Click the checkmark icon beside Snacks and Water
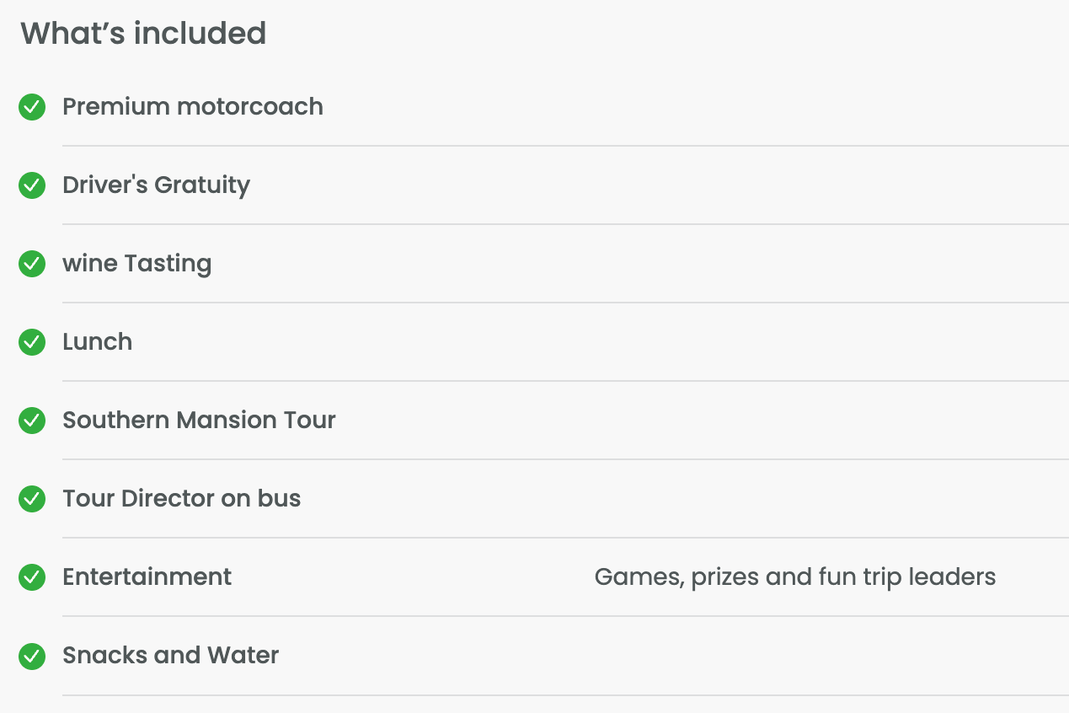1069x713 pixels. (x=32, y=656)
